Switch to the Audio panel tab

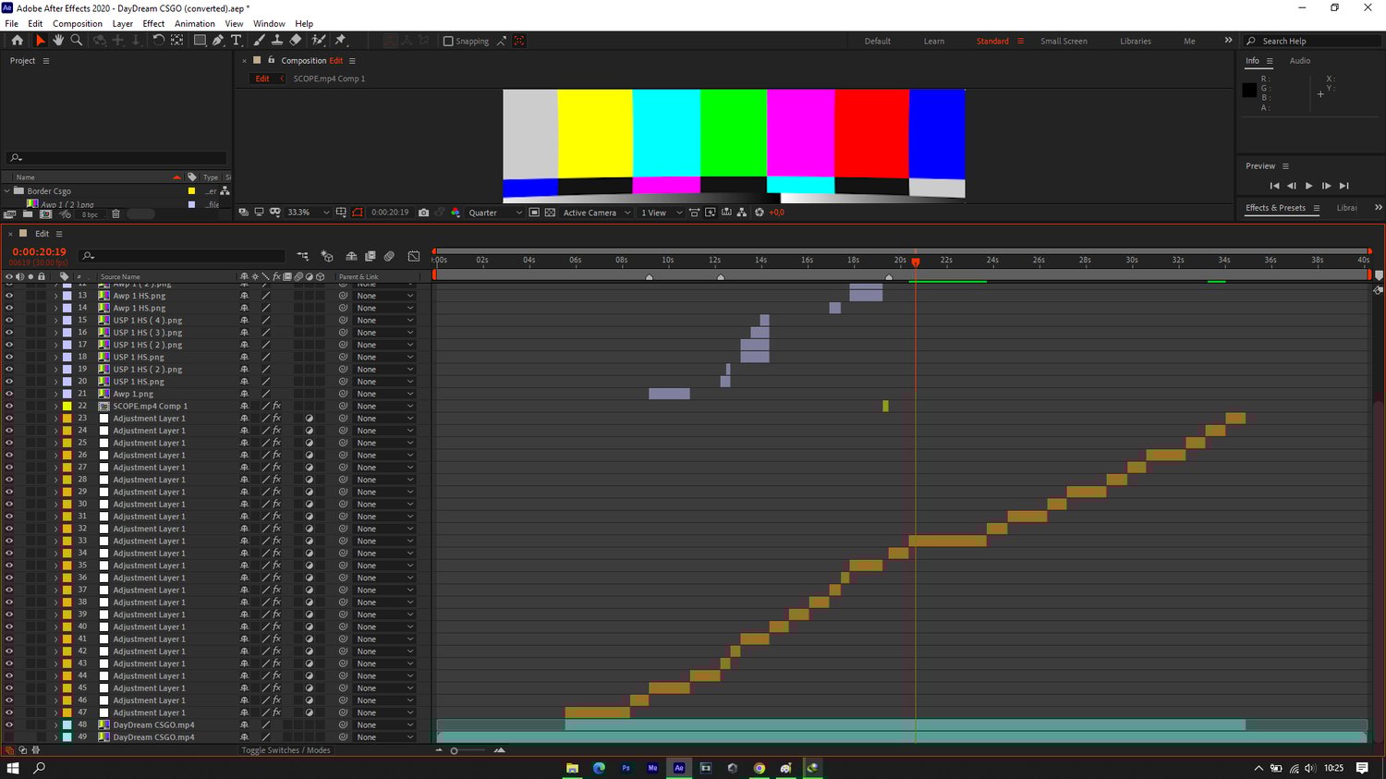pos(1300,61)
